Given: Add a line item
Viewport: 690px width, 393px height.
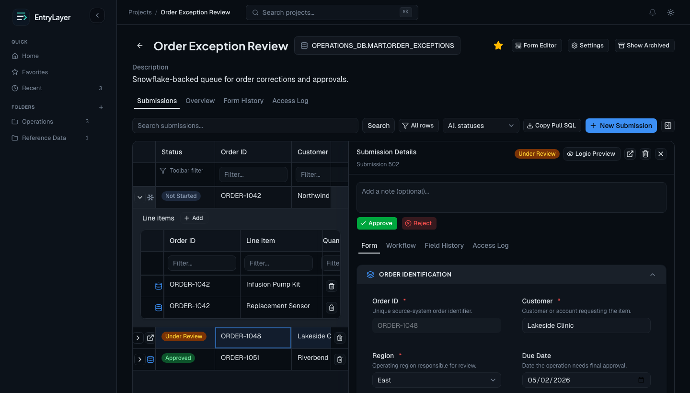Looking at the screenshot, I should click(x=194, y=218).
